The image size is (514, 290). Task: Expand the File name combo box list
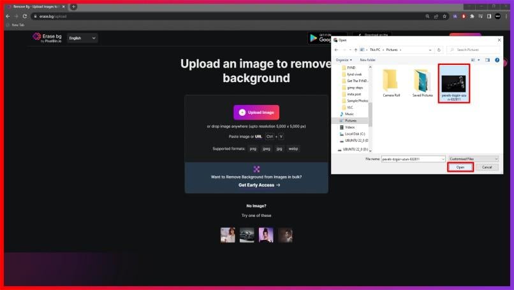443,158
